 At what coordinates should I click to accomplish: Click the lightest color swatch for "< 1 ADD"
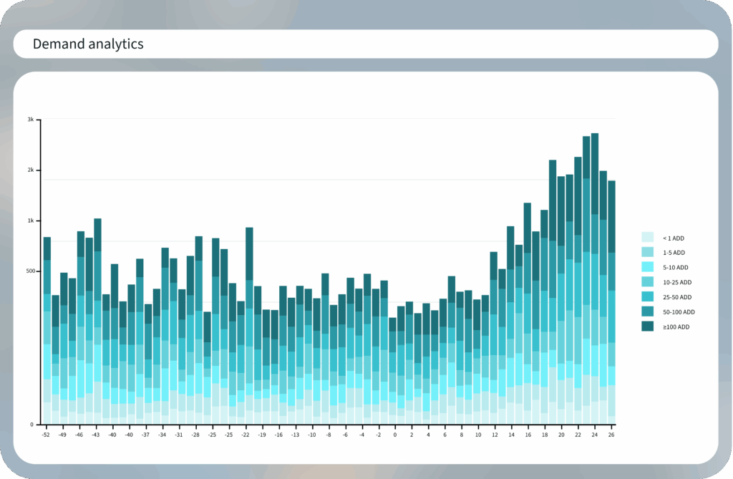pos(649,238)
